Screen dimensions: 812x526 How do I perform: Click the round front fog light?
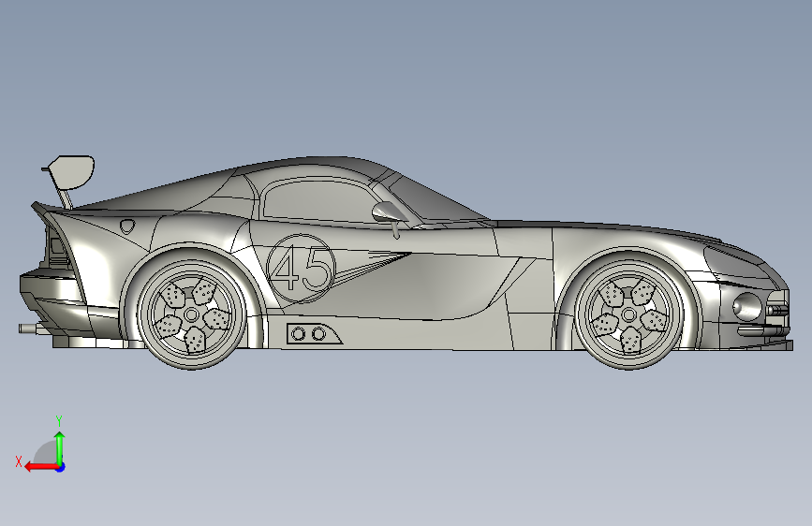746,307
